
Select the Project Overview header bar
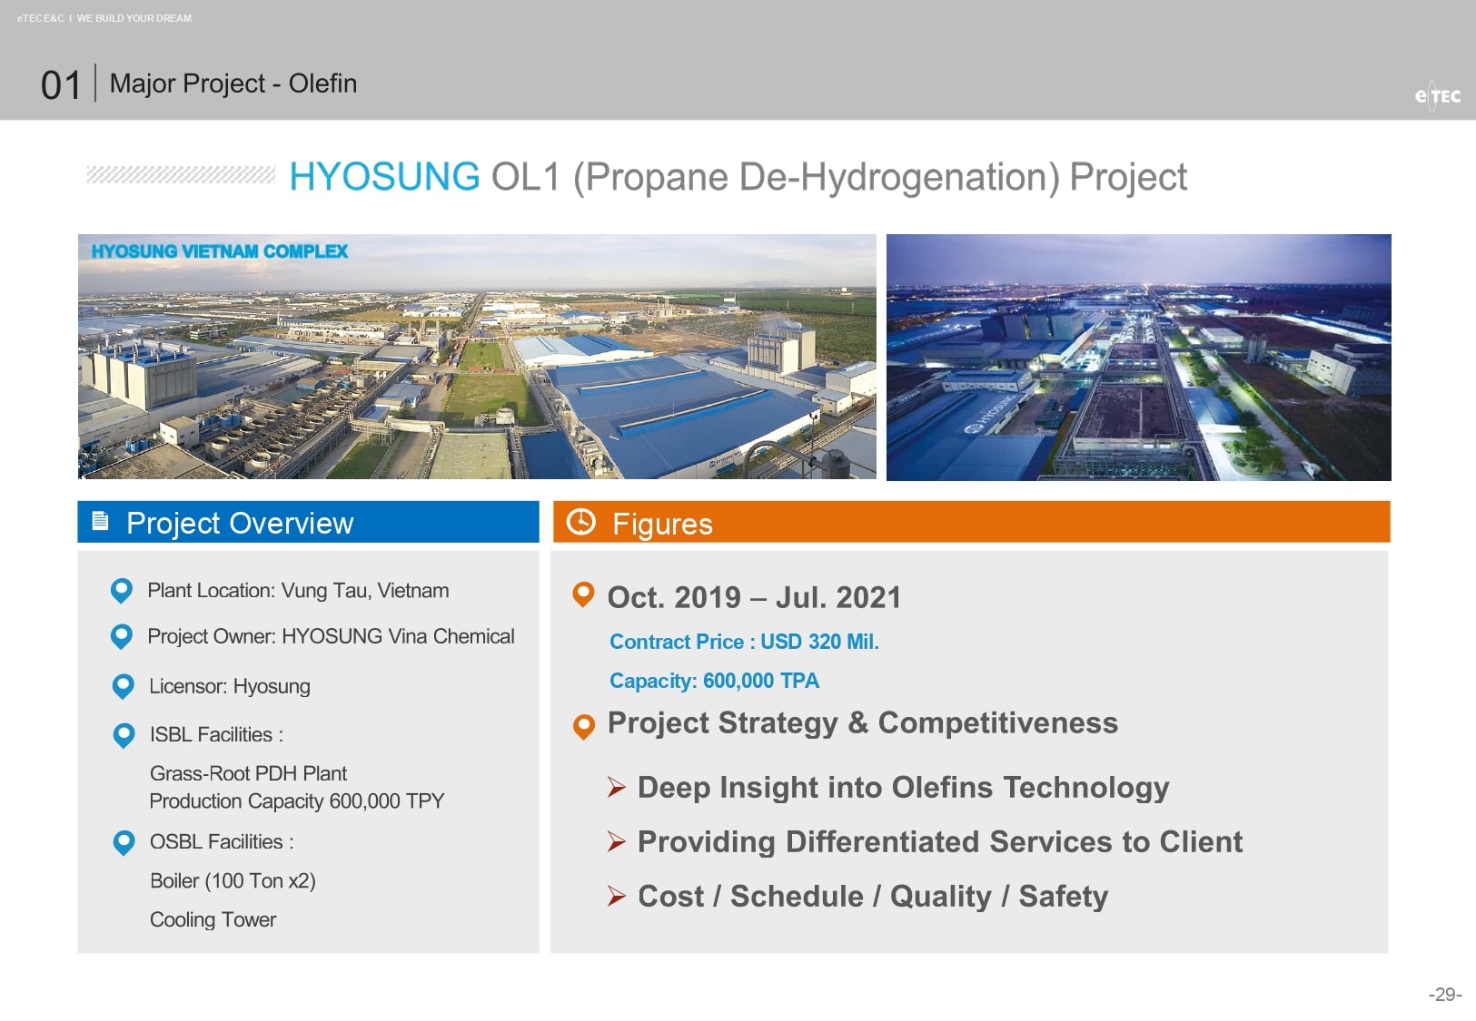tap(308, 522)
